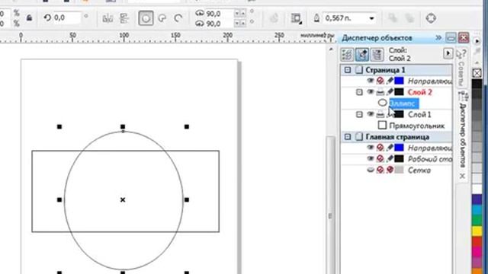Switch to the Советы side tab
This screenshot has width=488, height=274.
(461, 68)
